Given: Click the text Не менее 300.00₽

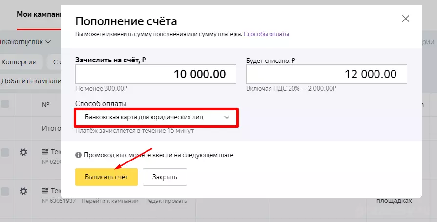Looking at the screenshot, I should 102,89.
